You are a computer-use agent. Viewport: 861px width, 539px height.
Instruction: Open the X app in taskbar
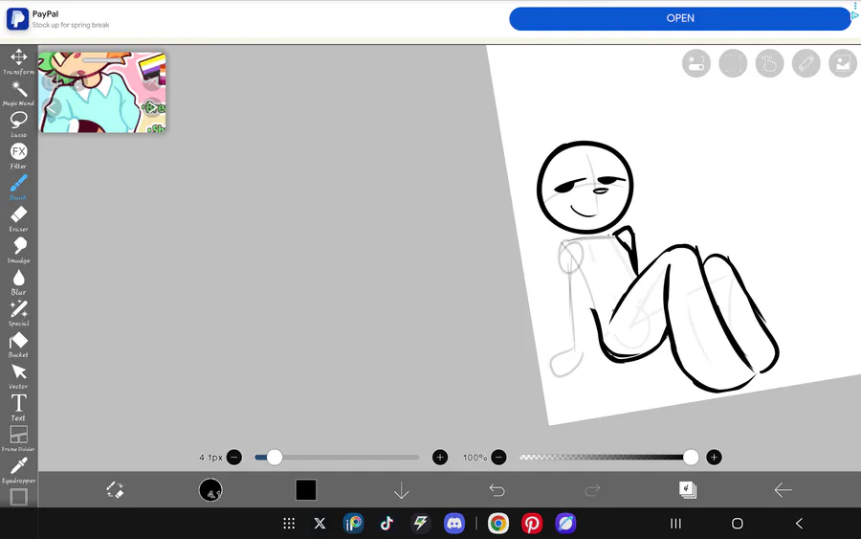click(x=320, y=523)
